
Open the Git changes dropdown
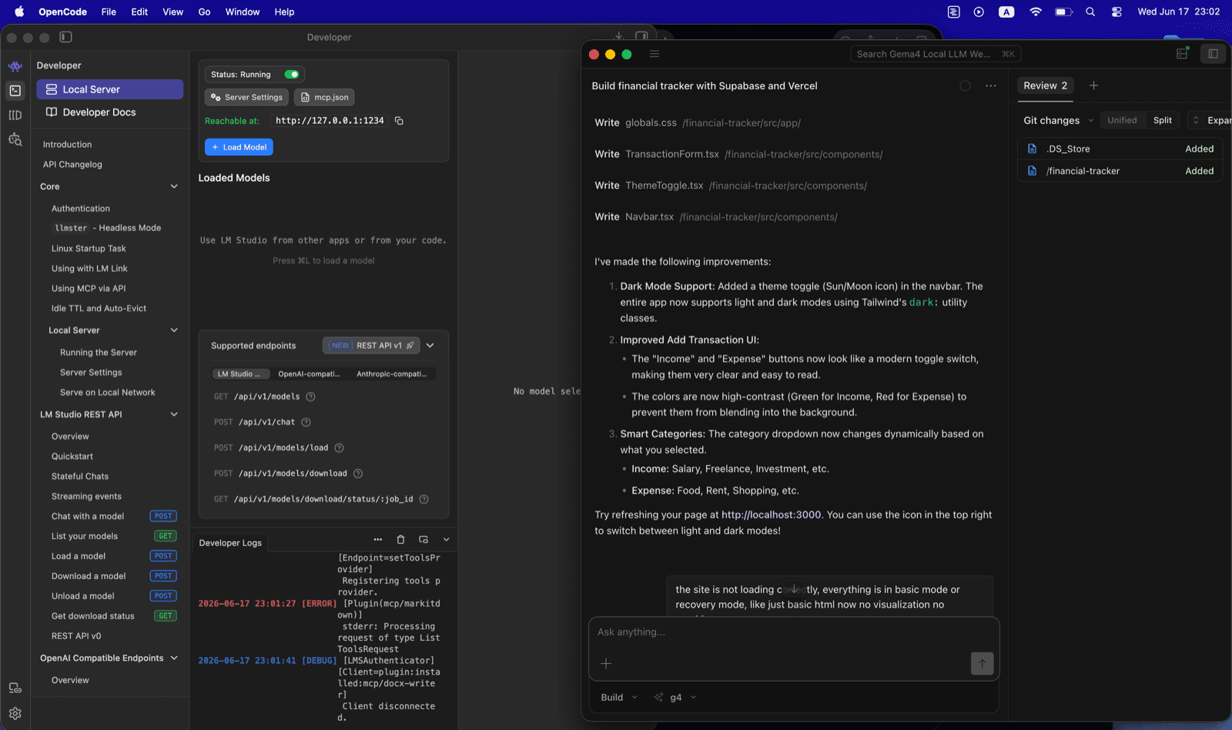pos(1059,120)
